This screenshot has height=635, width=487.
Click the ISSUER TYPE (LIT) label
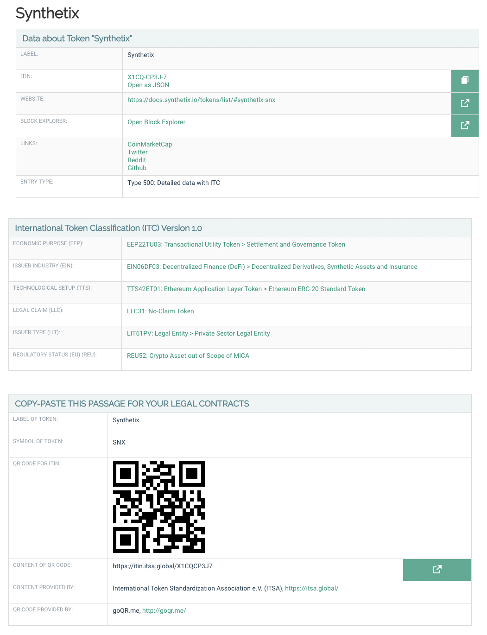37,332
